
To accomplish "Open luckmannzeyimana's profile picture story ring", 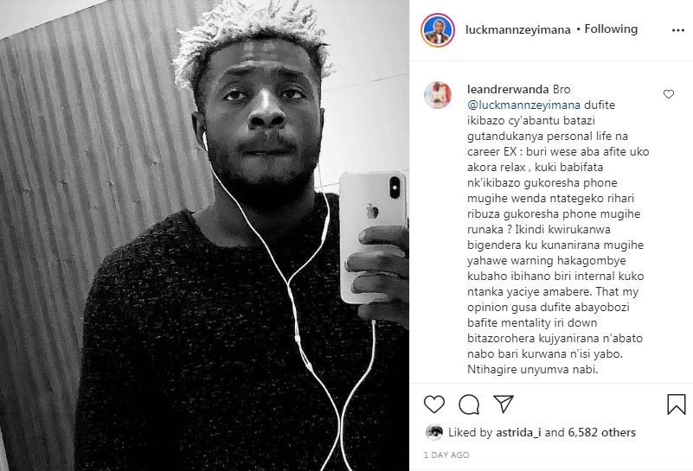I will 438,30.
